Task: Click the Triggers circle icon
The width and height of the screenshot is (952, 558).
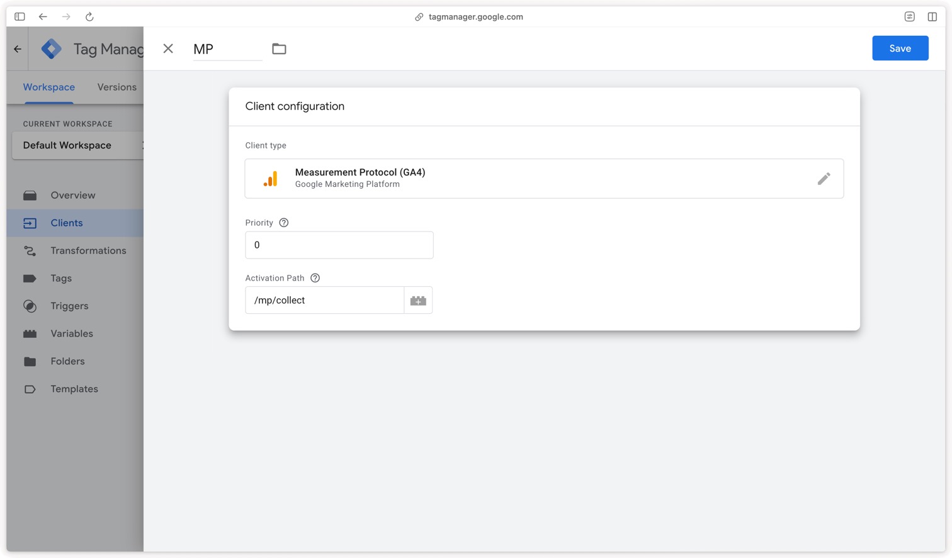Action: 30,306
